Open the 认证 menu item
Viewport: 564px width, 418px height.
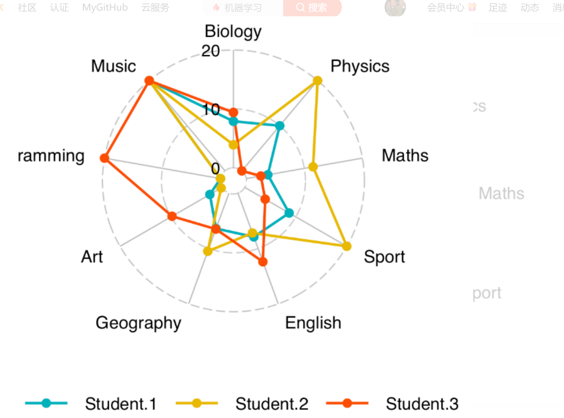point(59,7)
